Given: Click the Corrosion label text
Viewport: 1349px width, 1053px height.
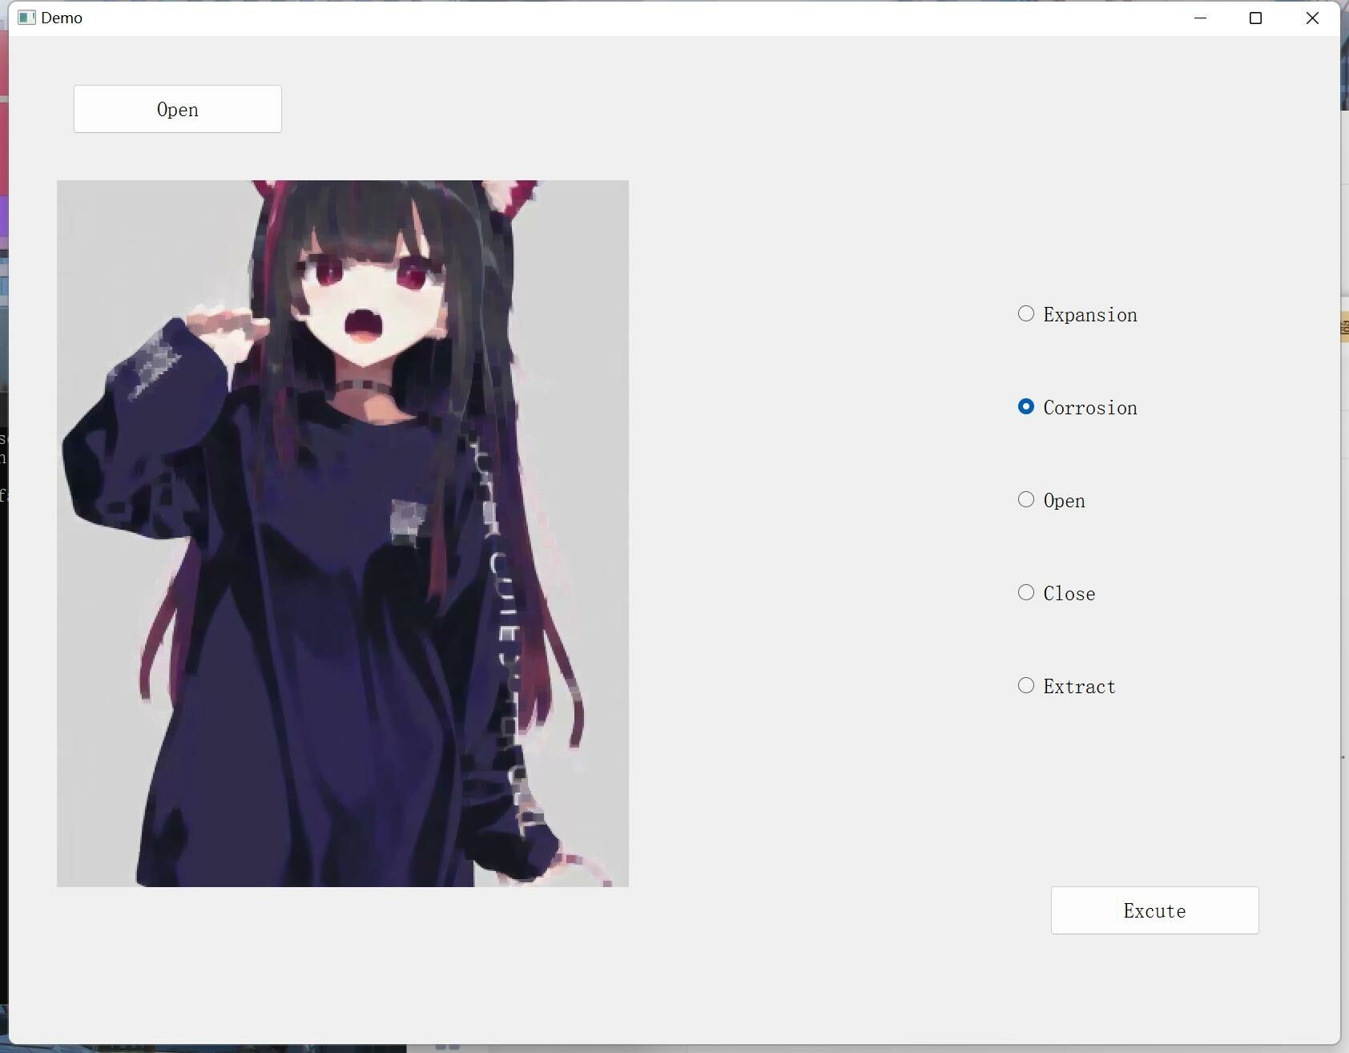Looking at the screenshot, I should 1089,407.
